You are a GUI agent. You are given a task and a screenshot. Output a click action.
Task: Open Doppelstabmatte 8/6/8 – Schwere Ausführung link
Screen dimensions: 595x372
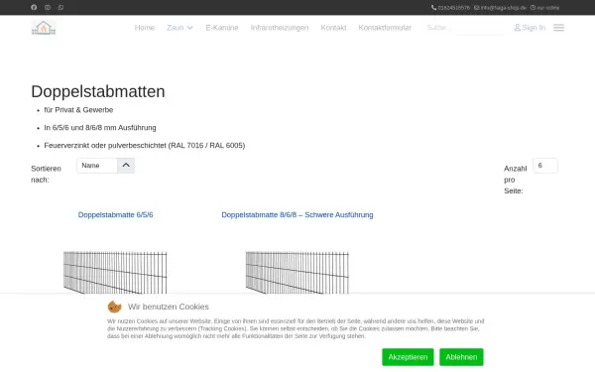coord(297,215)
